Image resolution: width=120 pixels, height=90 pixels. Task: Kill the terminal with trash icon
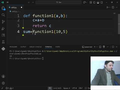tap(104, 47)
